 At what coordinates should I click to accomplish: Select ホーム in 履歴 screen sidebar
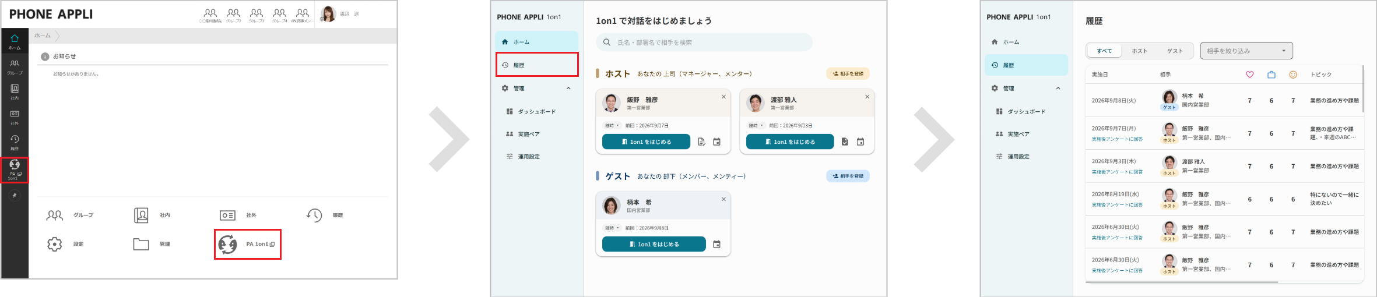[x=1026, y=42]
